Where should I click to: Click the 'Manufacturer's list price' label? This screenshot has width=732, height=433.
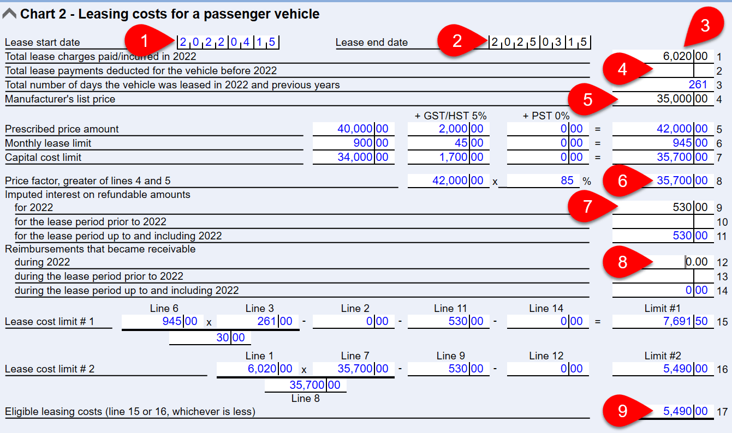60,99
